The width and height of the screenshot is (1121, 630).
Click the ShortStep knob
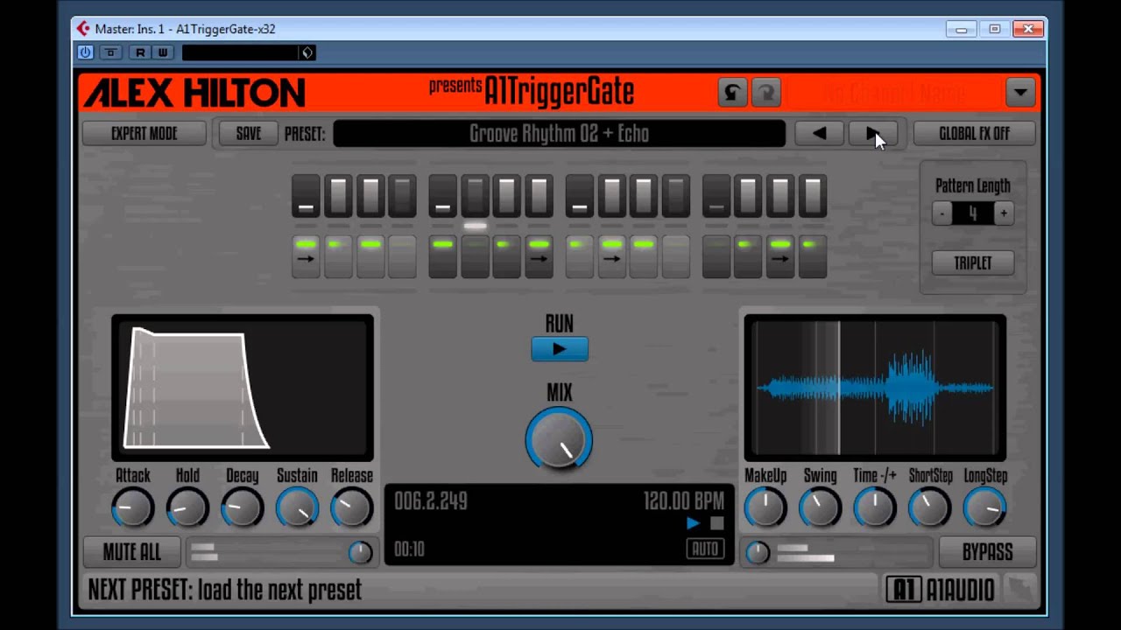(929, 507)
